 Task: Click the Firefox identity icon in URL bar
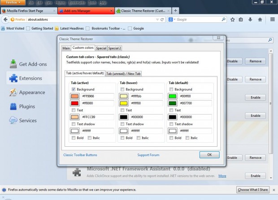(x=12, y=20)
